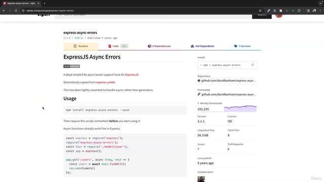Click the white square extension icon
The image size is (324, 182).
(280, 11)
